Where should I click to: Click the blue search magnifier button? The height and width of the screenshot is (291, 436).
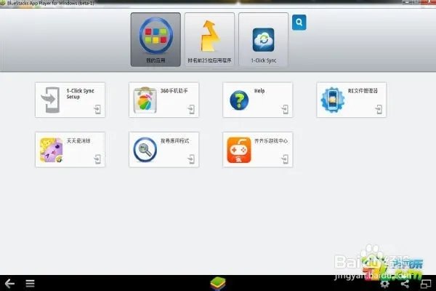tap(299, 23)
